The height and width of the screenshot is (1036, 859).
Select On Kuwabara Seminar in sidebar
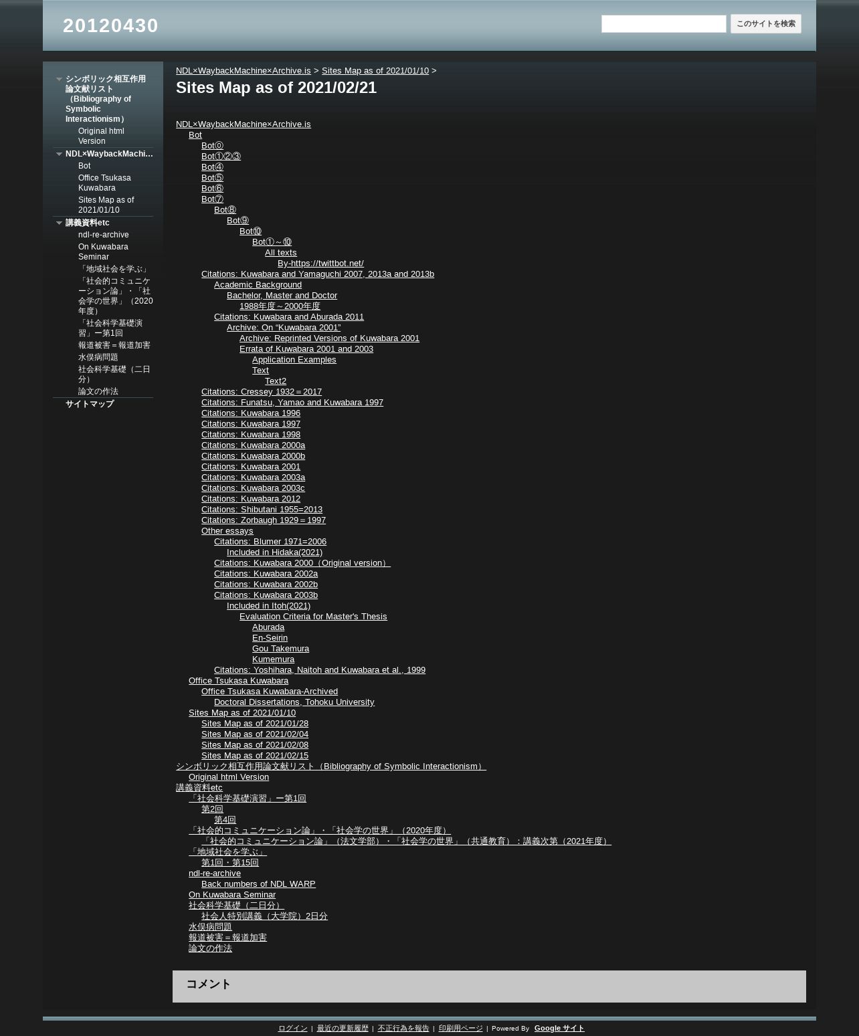click(x=103, y=251)
